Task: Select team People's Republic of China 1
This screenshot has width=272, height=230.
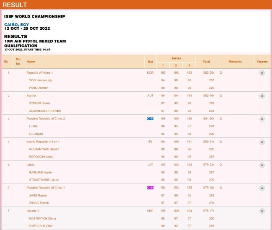Action: click(46, 188)
